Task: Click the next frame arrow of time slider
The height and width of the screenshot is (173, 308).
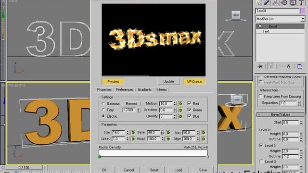Action: point(45,168)
